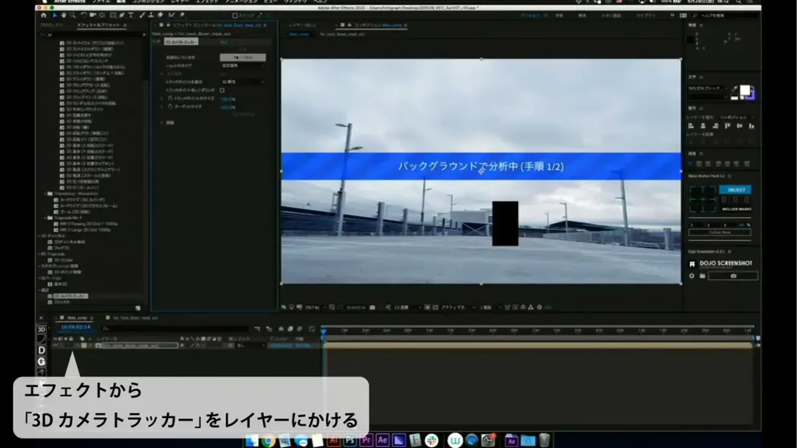Toggle the layer eye visibility switch in the timeline
This screenshot has height=448, width=797.
54,345
